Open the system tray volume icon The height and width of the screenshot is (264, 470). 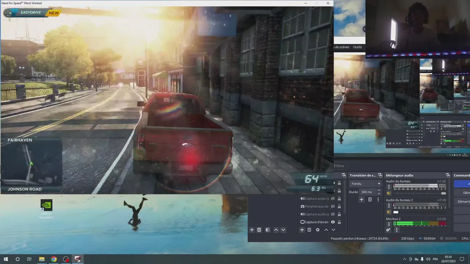tap(428, 259)
